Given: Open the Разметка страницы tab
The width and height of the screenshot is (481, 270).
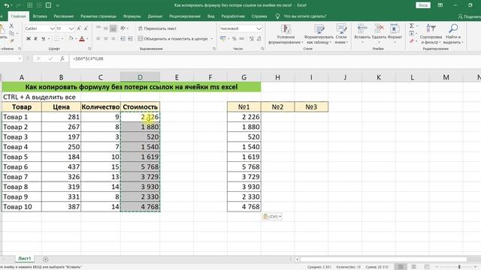Looking at the screenshot, I should (x=98, y=16).
